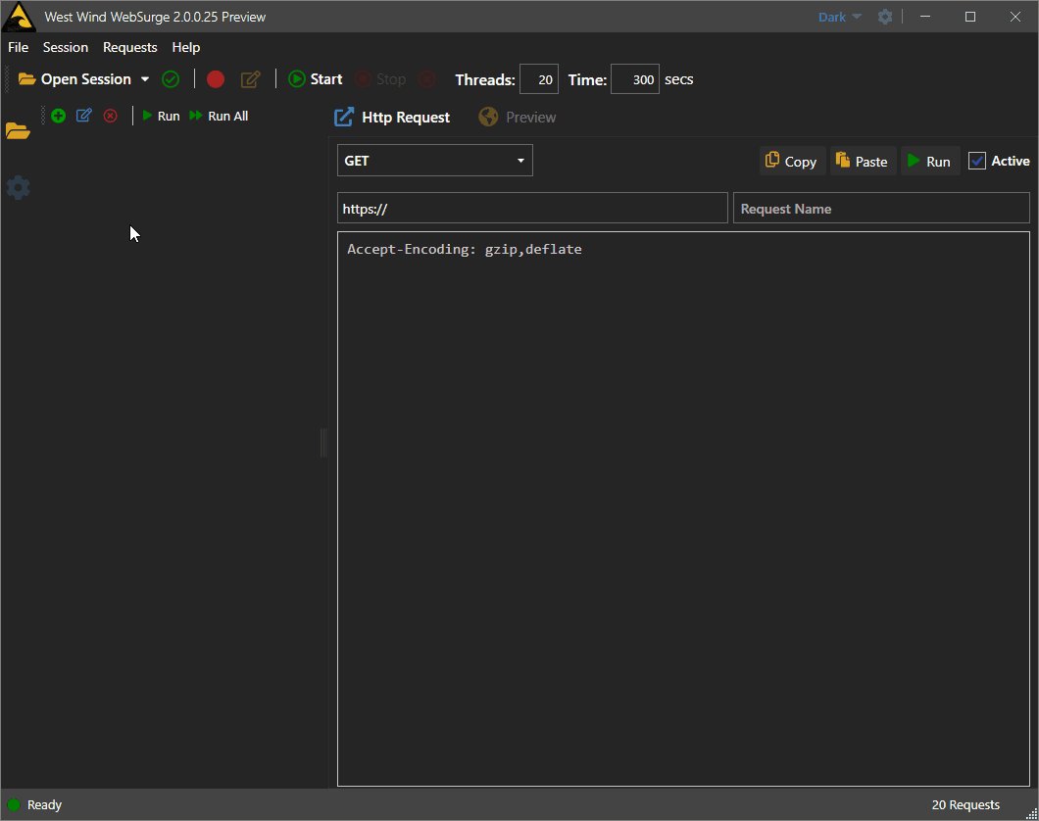
Task: Close the WebSurge window
Action: (x=1015, y=17)
